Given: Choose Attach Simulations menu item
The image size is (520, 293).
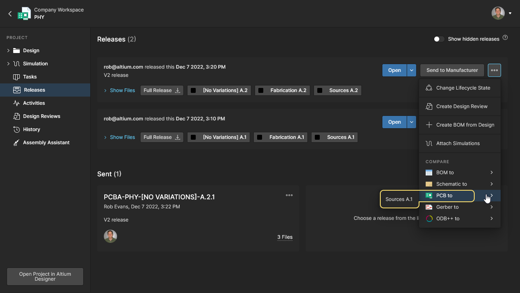Looking at the screenshot, I should [460, 143].
